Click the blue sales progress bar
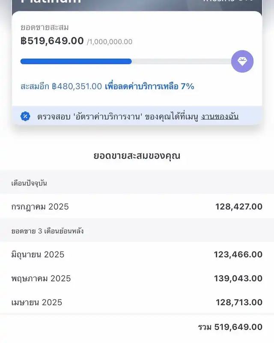The width and height of the screenshot is (274, 343). [76, 61]
